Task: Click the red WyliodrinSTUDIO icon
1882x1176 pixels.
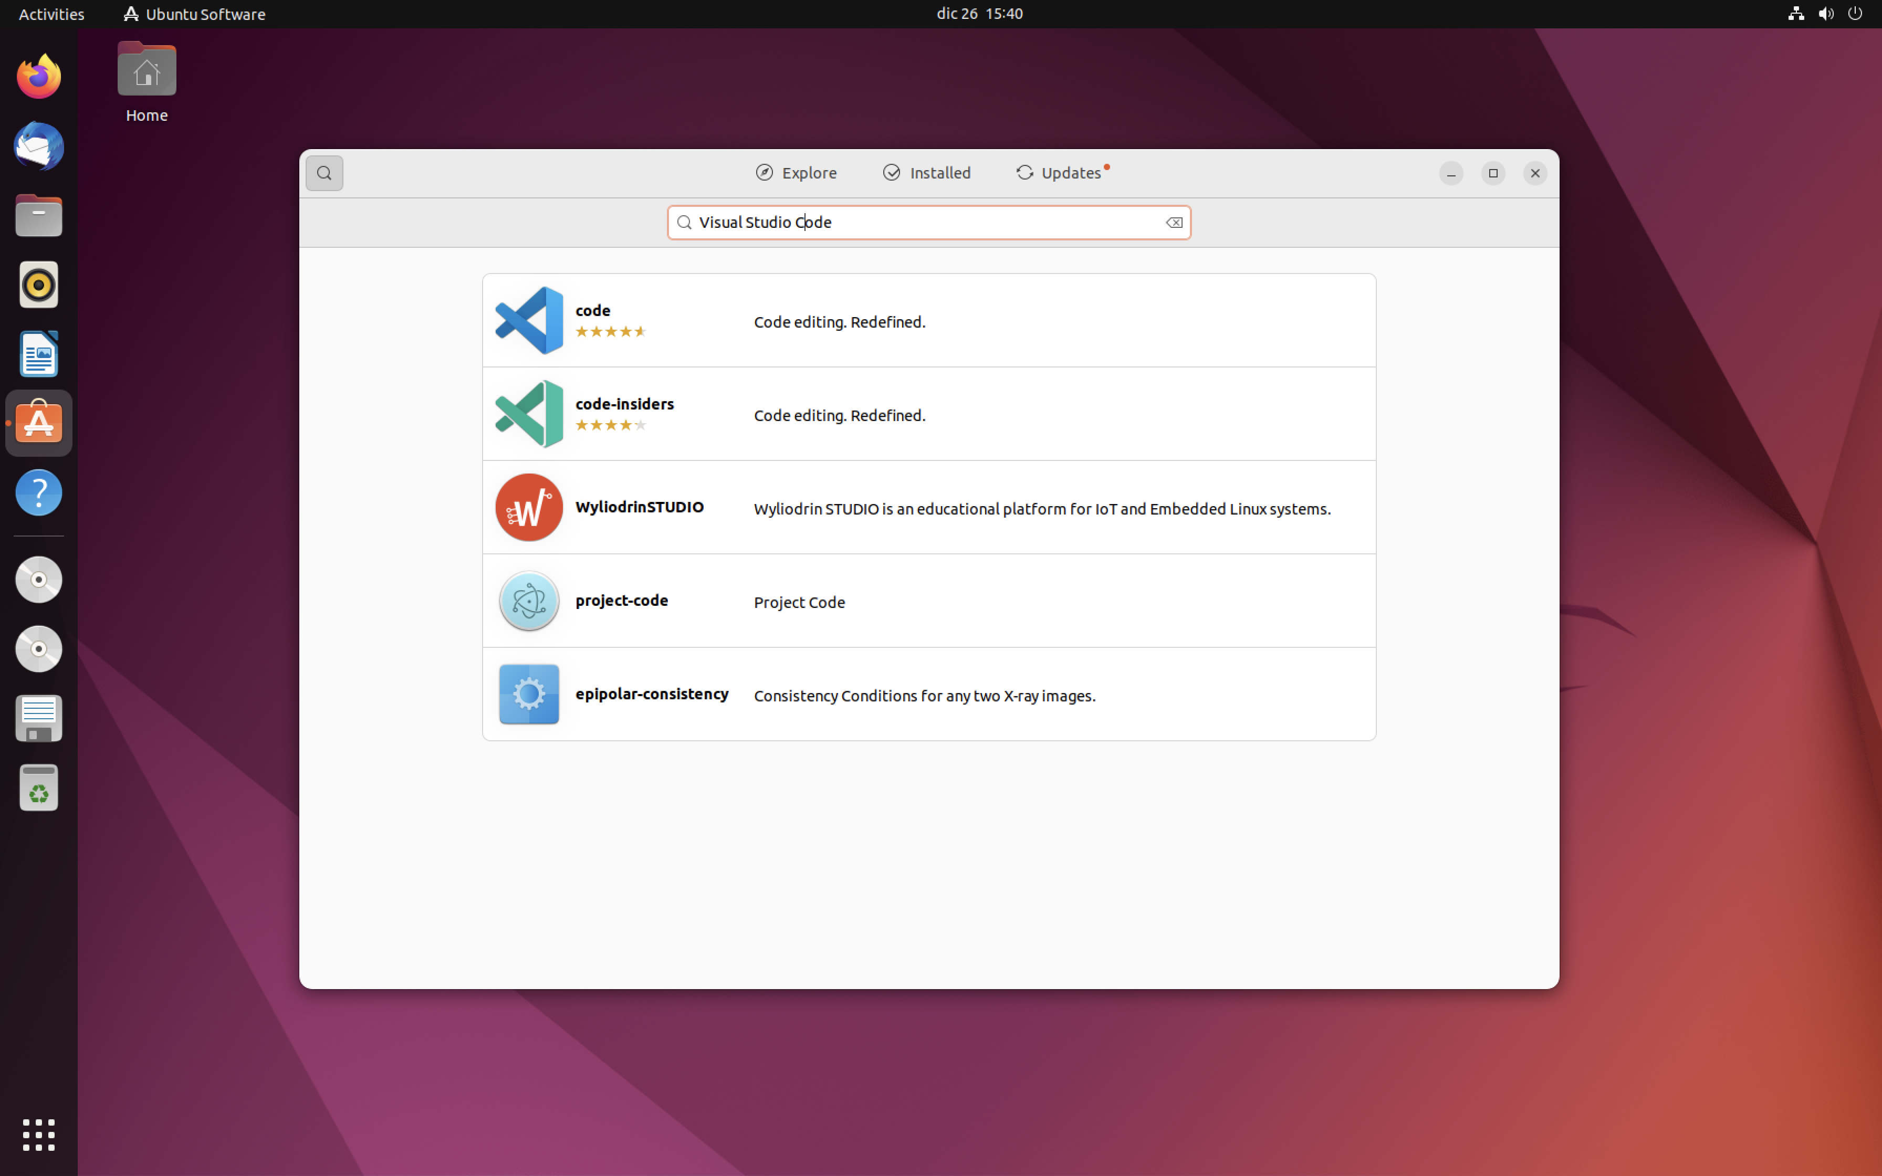Action: coord(529,507)
